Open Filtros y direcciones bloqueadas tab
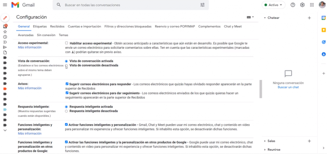The height and width of the screenshot is (154, 327). [x=128, y=26]
